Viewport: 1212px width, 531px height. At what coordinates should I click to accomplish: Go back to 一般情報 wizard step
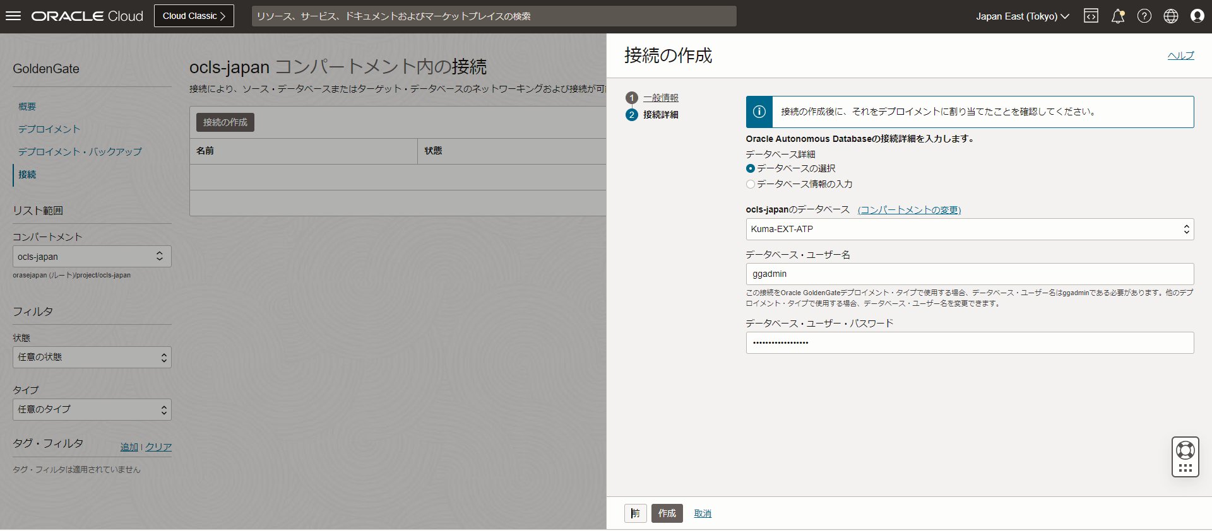pyautogui.click(x=661, y=98)
